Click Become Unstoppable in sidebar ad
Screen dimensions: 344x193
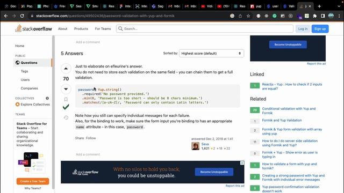point(288,44)
